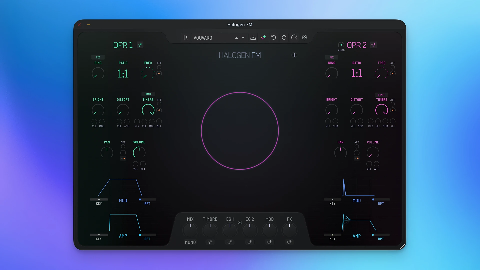Click the redo arrow icon
The height and width of the screenshot is (270, 480).
coord(284,38)
